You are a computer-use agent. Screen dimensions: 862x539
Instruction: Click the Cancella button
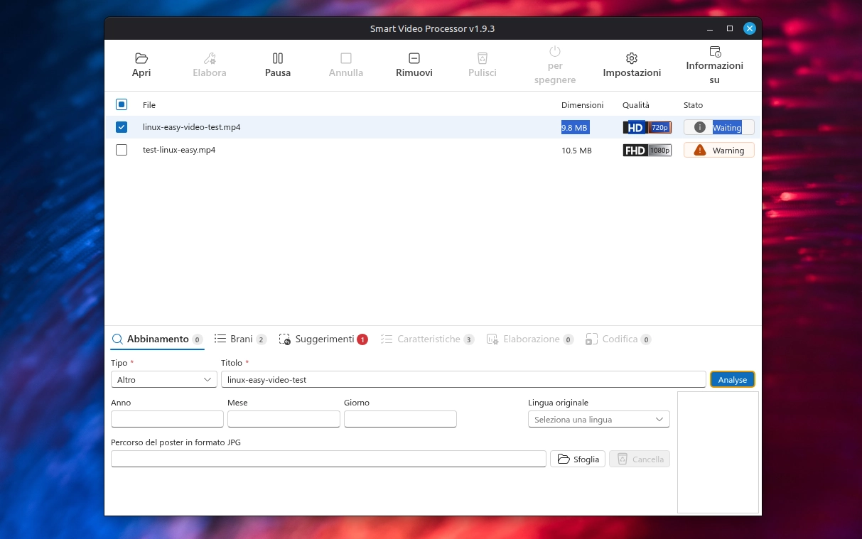[x=640, y=459]
